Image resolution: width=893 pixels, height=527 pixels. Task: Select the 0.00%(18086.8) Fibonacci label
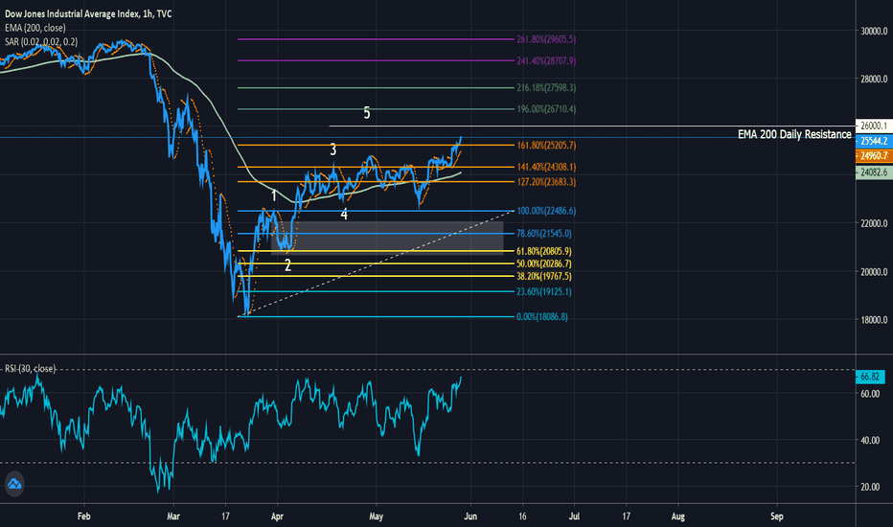[542, 317]
